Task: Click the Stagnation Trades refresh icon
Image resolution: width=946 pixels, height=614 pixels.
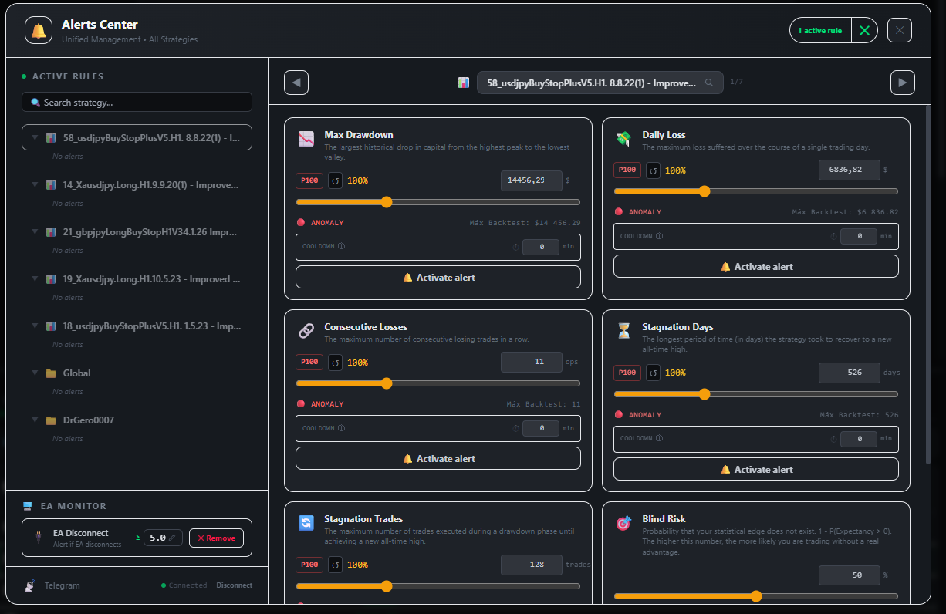Action: 306,524
